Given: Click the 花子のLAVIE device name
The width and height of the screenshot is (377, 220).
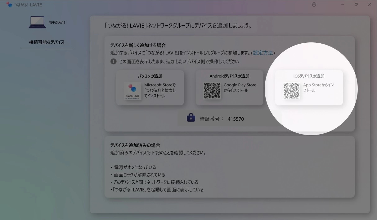Looking at the screenshot, I should point(57,23).
